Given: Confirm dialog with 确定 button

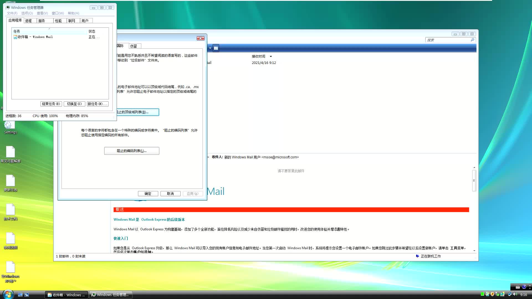Looking at the screenshot, I should point(148,194).
